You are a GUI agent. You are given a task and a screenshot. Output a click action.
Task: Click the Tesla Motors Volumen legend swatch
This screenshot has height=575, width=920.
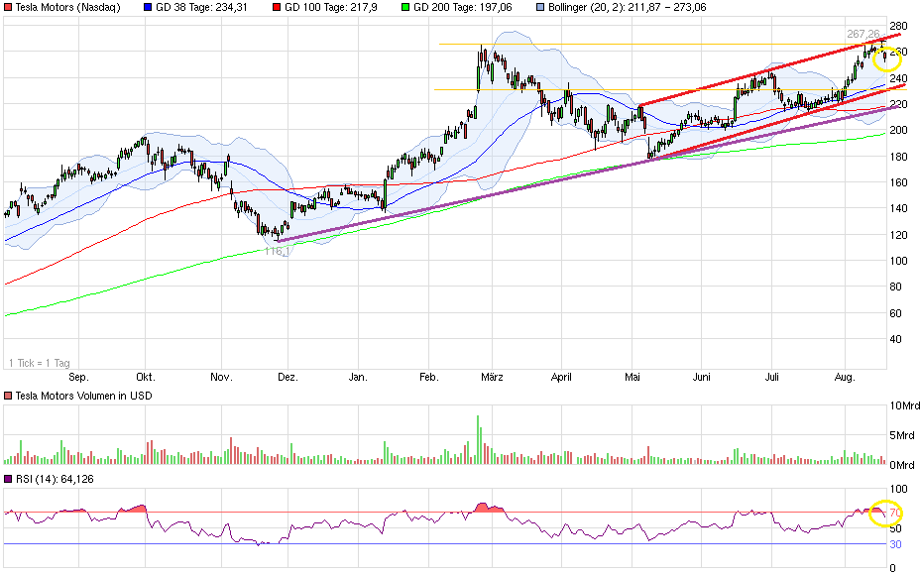(x=8, y=396)
